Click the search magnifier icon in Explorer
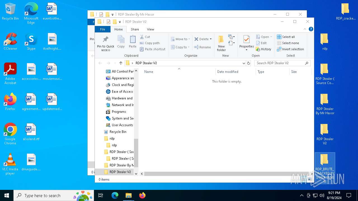358x201 pixels. point(307,63)
